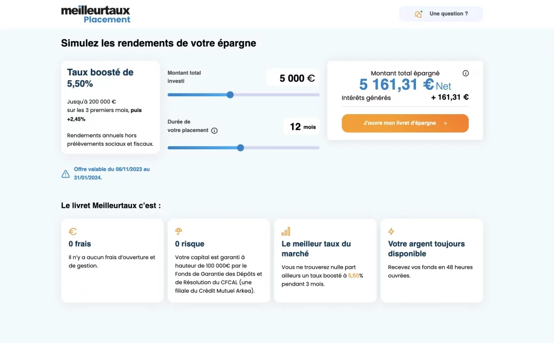Click the '5 161,31 € Net' total amount
The width and height of the screenshot is (554, 343).
click(x=405, y=85)
